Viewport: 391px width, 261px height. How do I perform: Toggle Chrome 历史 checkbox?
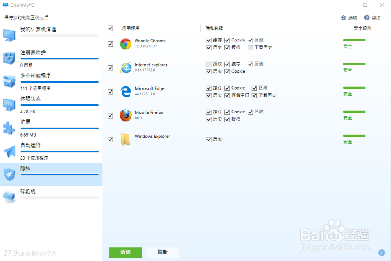point(209,48)
